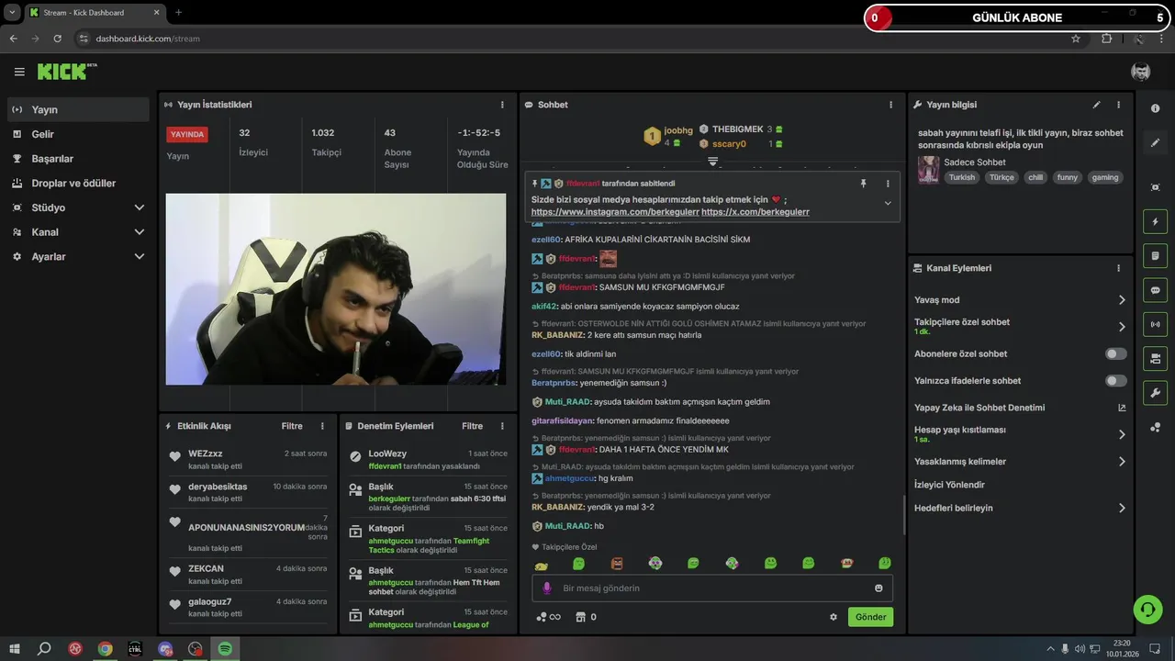Image resolution: width=1175 pixels, height=661 pixels.
Task: Open the Instagram link in pinned message
Action: pyautogui.click(x=615, y=212)
